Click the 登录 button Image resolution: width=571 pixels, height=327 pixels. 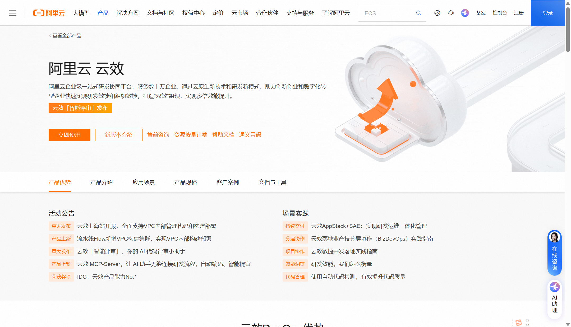(547, 13)
